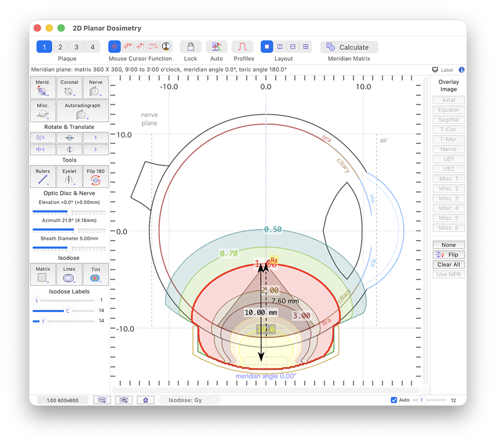Viewport: 496px width, 444px height.
Task: Click the zoom out magnifier icon
Action: click(102, 400)
